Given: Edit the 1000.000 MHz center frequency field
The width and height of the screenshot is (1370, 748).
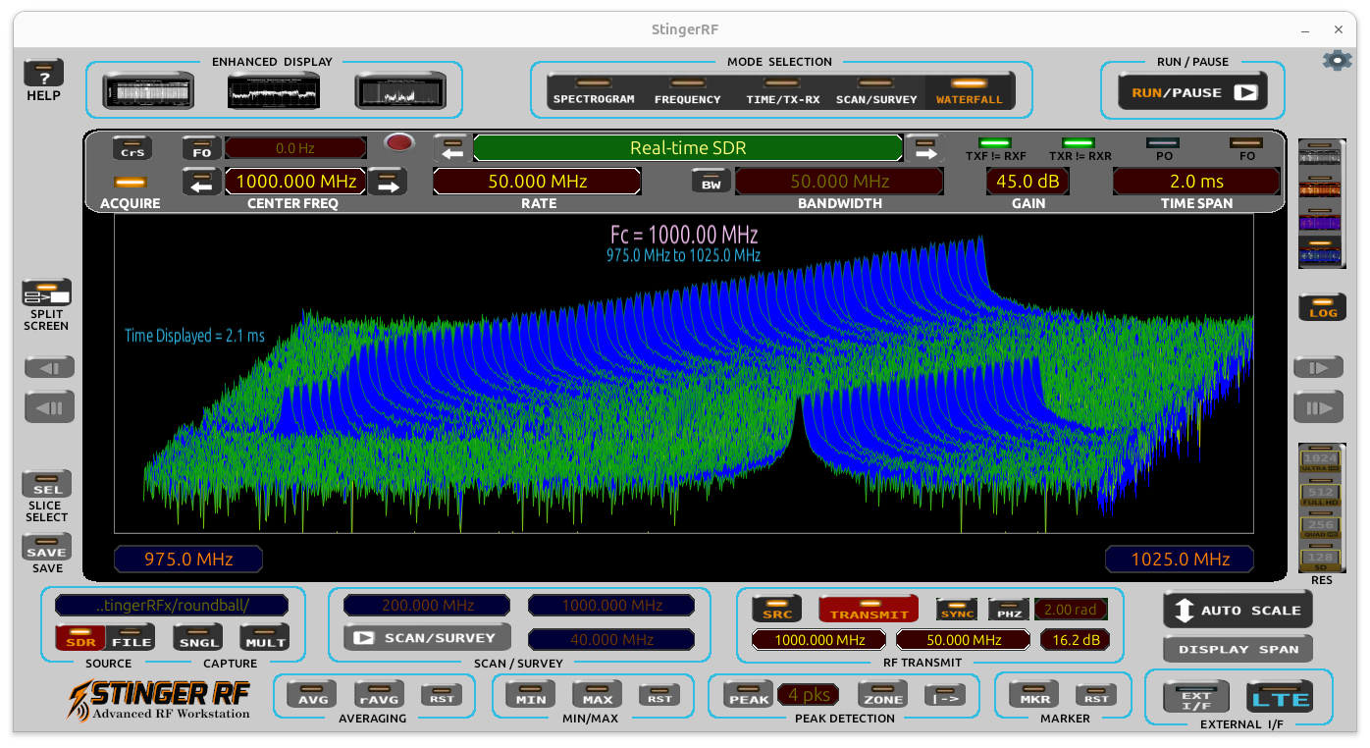Looking at the screenshot, I should pos(295,182).
